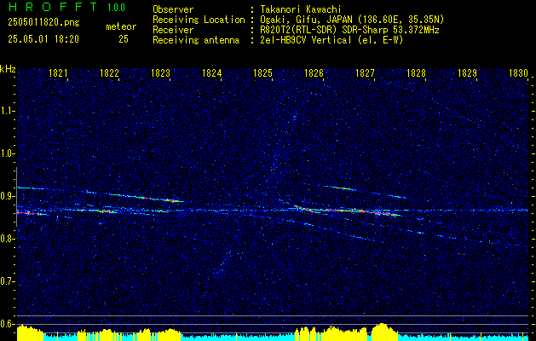Image resolution: width=536 pixels, height=341 pixels.
Task: Click the HROFFT title text
Action: click(x=53, y=7)
